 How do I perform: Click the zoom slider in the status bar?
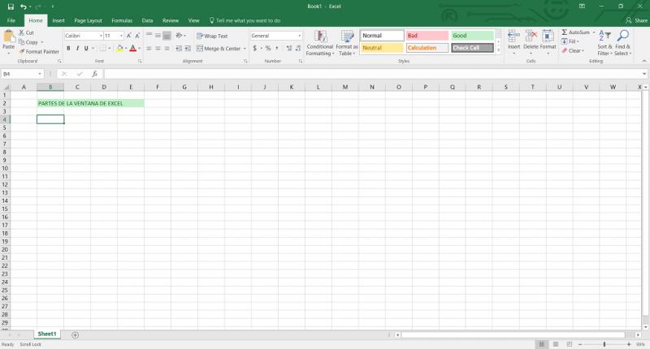[x=604, y=344]
